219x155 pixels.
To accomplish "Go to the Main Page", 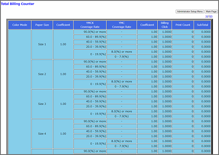I will point(211,11).
